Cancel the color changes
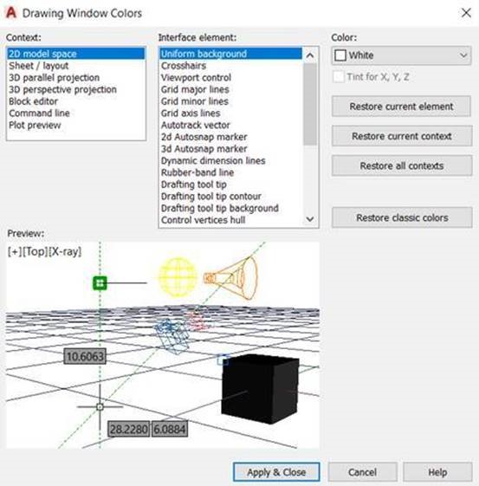This screenshot has width=479, height=486. (x=363, y=472)
